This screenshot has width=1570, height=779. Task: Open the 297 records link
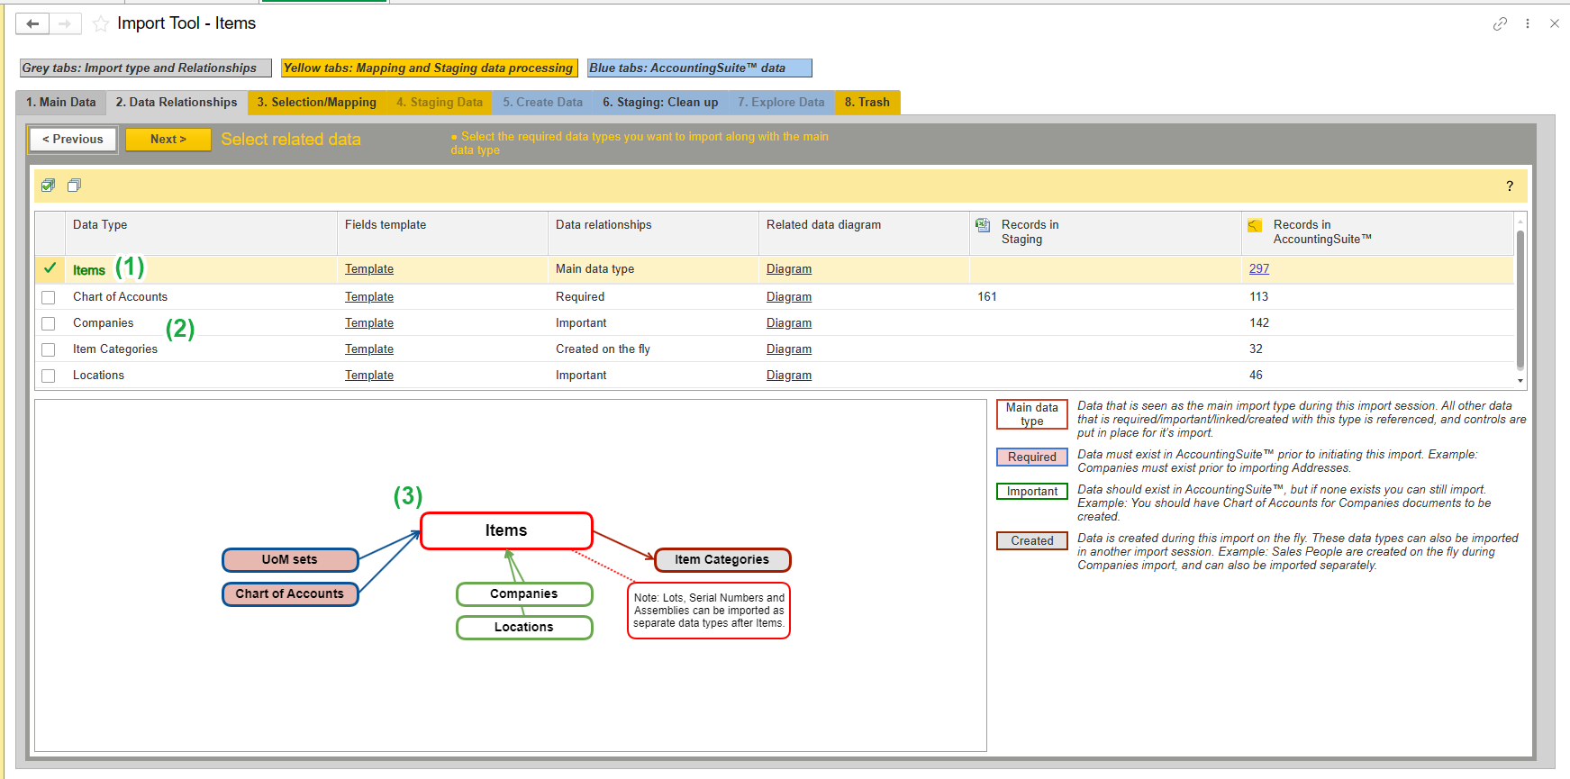point(1259,269)
